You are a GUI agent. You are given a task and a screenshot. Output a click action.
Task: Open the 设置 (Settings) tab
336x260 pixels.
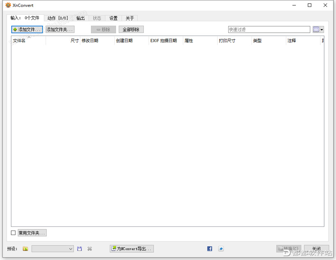114,18
